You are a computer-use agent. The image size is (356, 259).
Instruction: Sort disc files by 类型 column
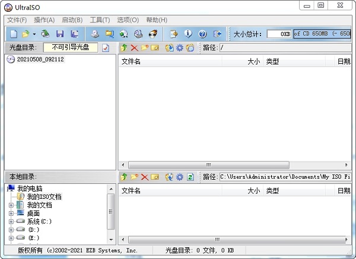coord(294,61)
